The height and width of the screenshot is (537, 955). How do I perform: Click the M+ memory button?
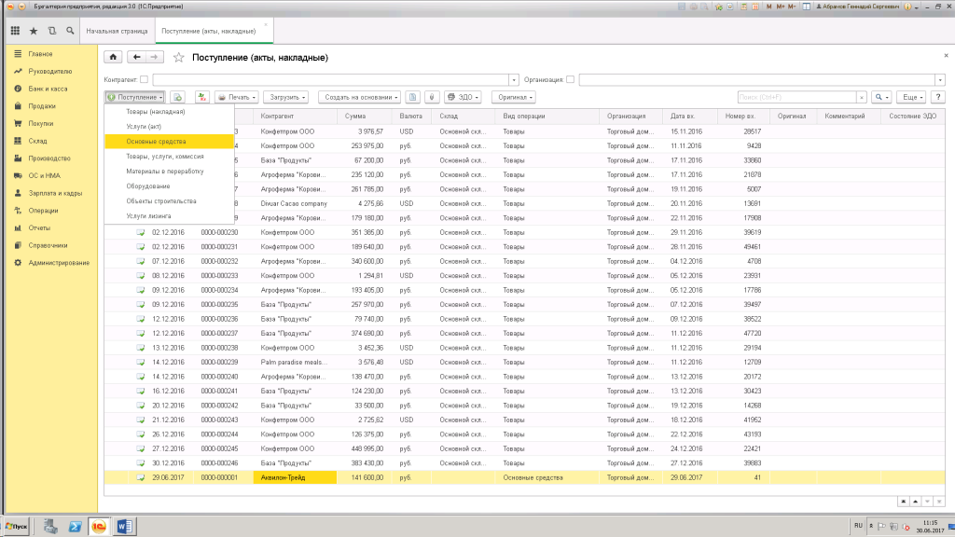point(781,7)
